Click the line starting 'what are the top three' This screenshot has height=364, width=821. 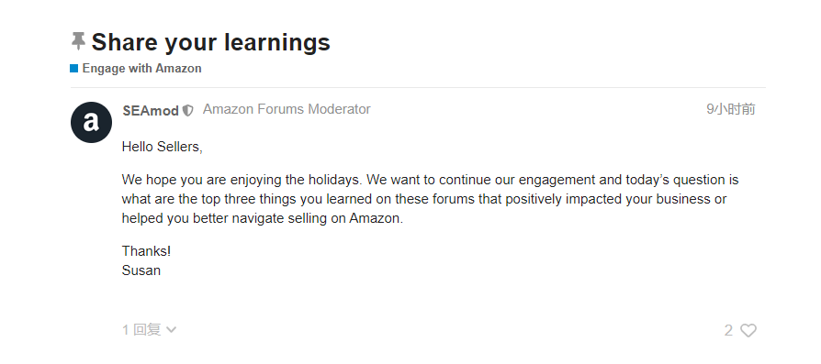click(x=424, y=199)
